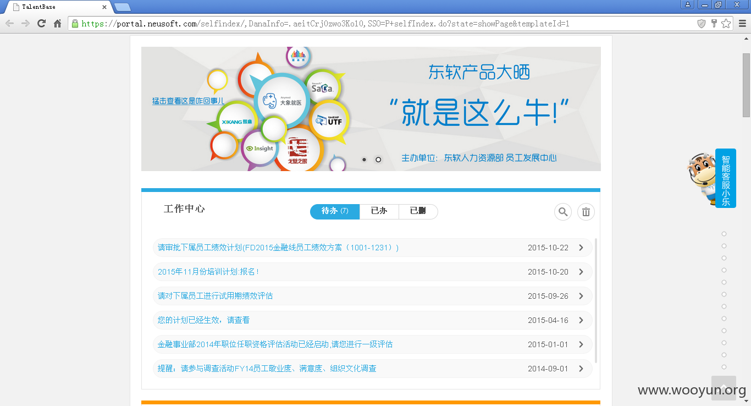This screenshot has width=751, height=406.
Task: Switch to the 已删 tab
Action: pos(418,211)
